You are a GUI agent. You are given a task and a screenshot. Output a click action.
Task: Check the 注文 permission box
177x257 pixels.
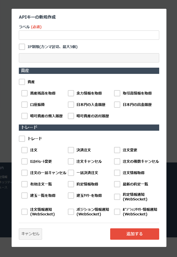(25, 150)
